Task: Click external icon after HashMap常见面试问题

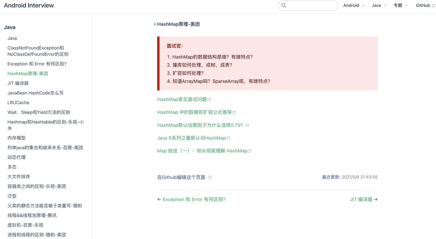Action: click(209, 99)
